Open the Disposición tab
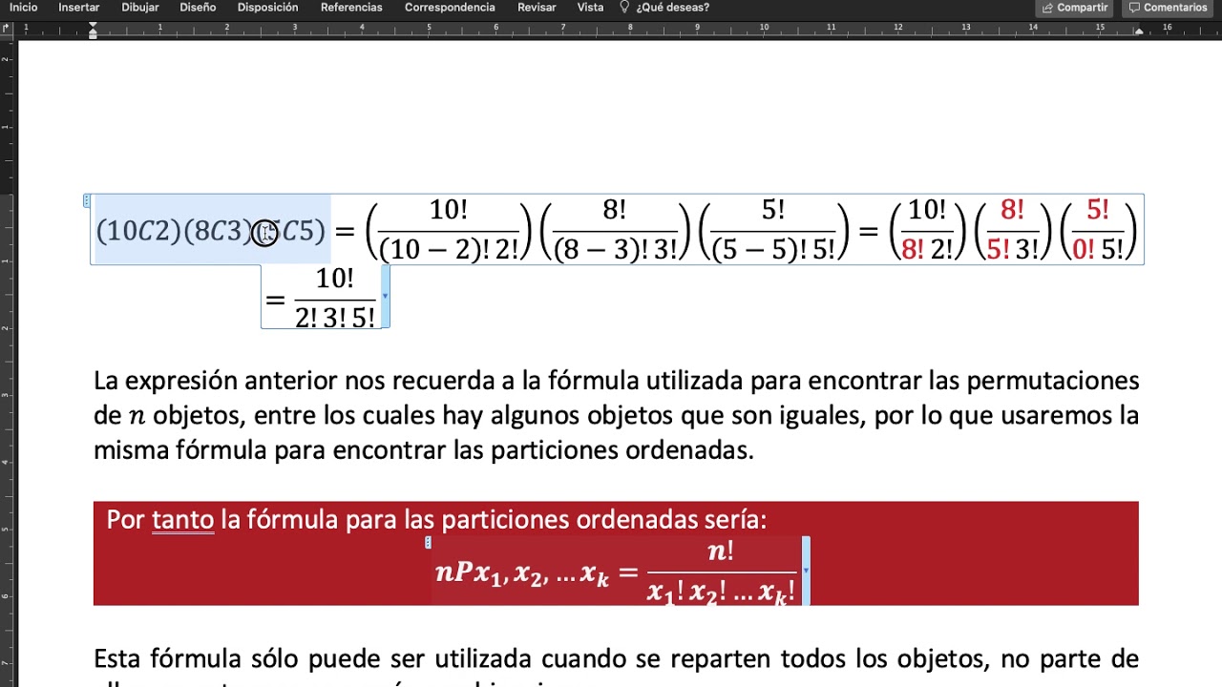 tap(267, 8)
